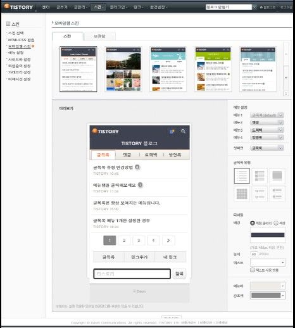This screenshot has width=295, height=328.
Task: Toggle the 텍스트 사용 안함 checkbox
Action: click(x=253, y=270)
